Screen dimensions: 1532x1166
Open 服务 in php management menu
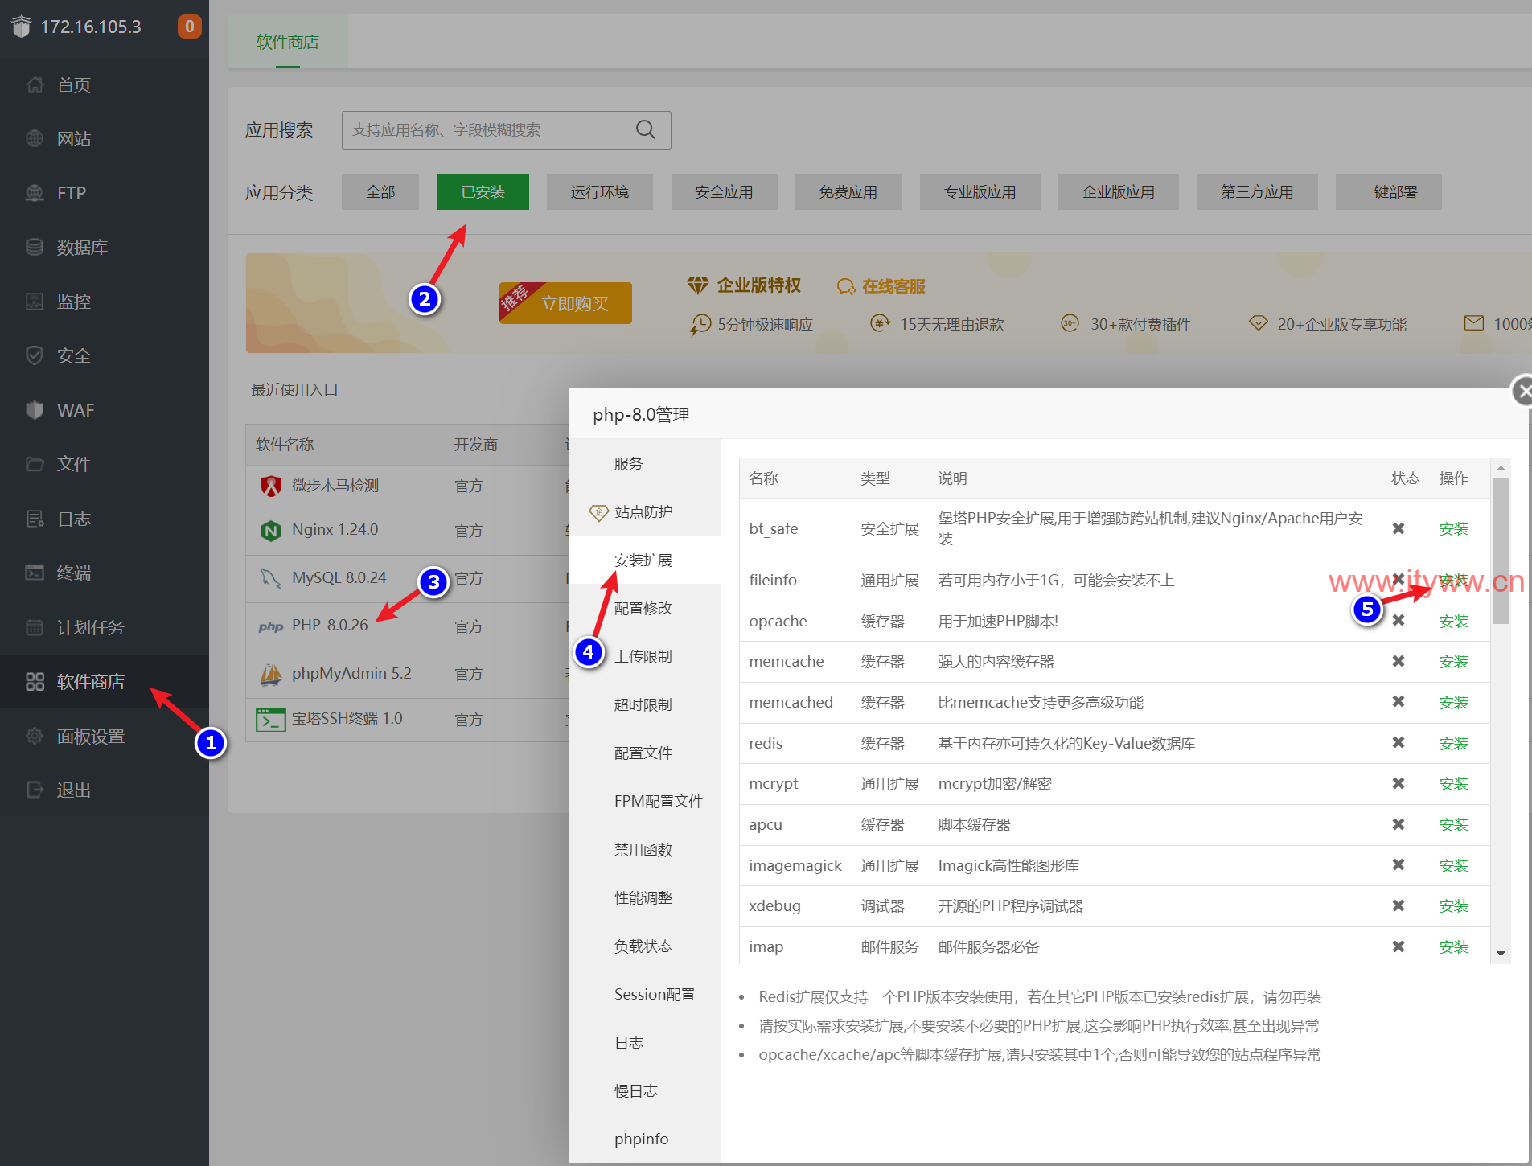pos(644,464)
